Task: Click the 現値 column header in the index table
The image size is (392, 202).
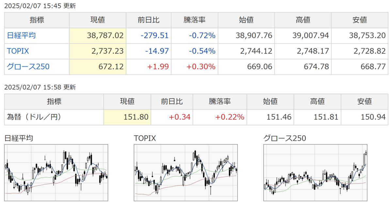Action: (97, 20)
